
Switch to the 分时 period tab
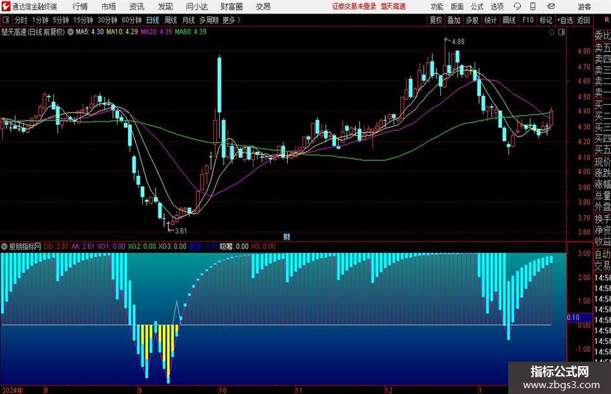21,20
